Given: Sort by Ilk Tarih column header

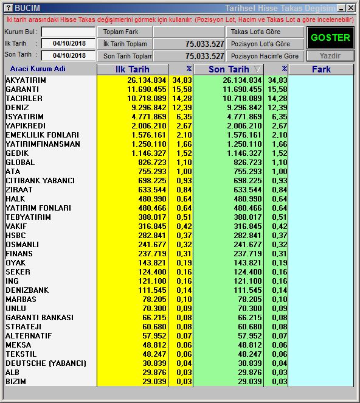Looking at the screenshot, I should 132,69.
